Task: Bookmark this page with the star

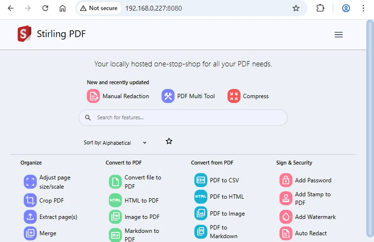Action: coord(296,8)
